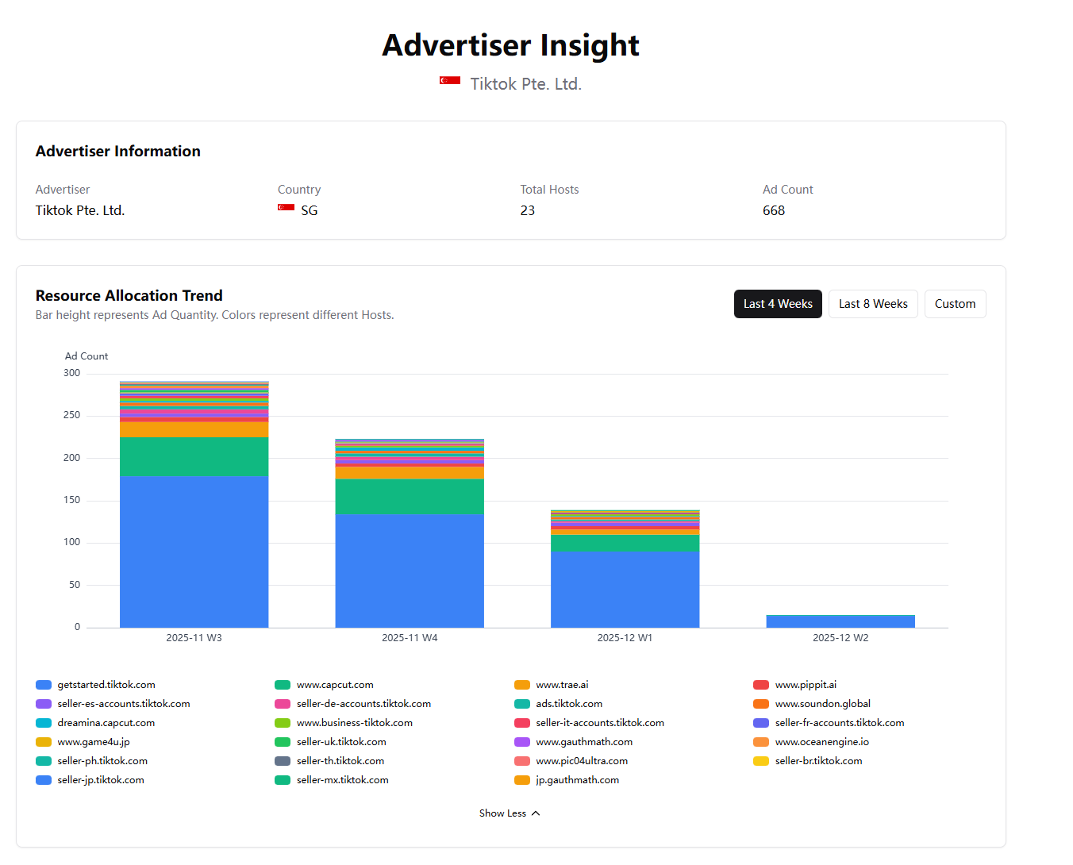Click the Advertiser value Tiktok Pte. Ltd.
This screenshot has height=865, width=1073.
80,210
